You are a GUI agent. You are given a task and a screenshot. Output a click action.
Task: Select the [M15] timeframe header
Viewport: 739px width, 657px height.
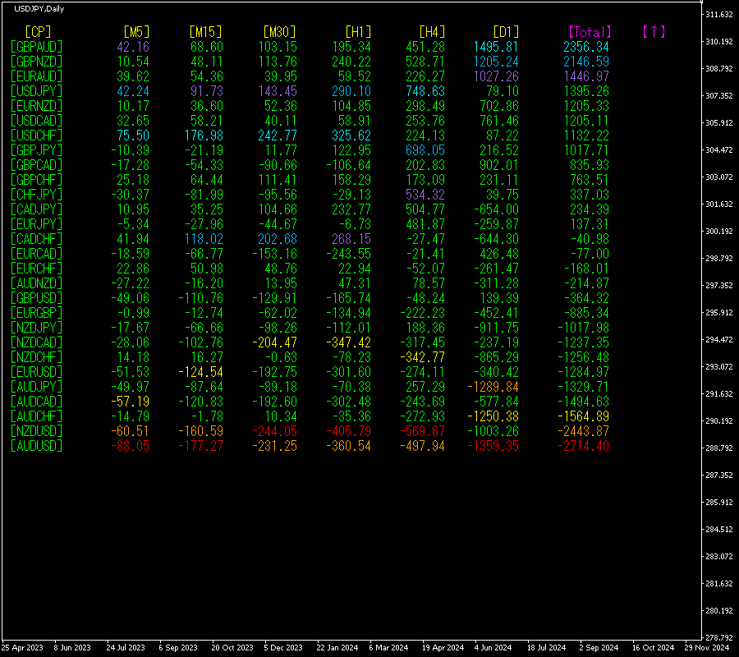pos(205,32)
